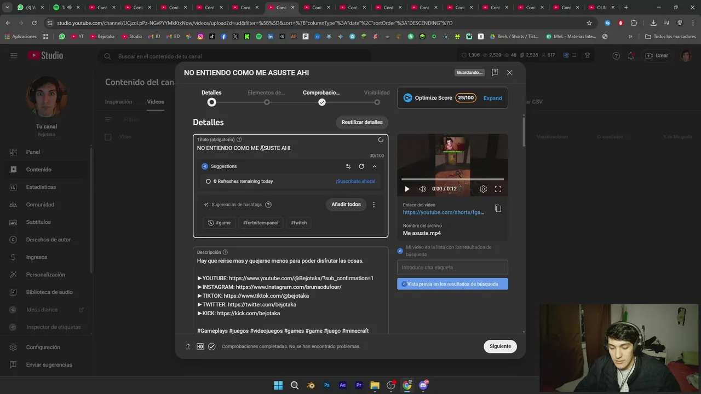The height and width of the screenshot is (394, 701).
Task: Copy the video link
Action: click(498, 208)
